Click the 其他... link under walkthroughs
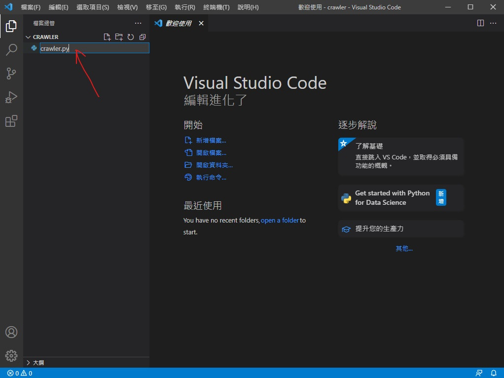 (x=404, y=248)
